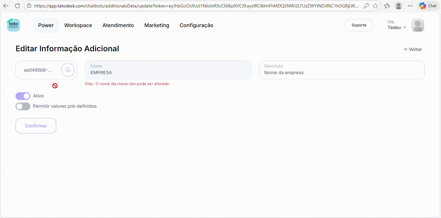This screenshot has width=441, height=218.
Task: Bookmark this page with star icon
Action: (375, 6)
